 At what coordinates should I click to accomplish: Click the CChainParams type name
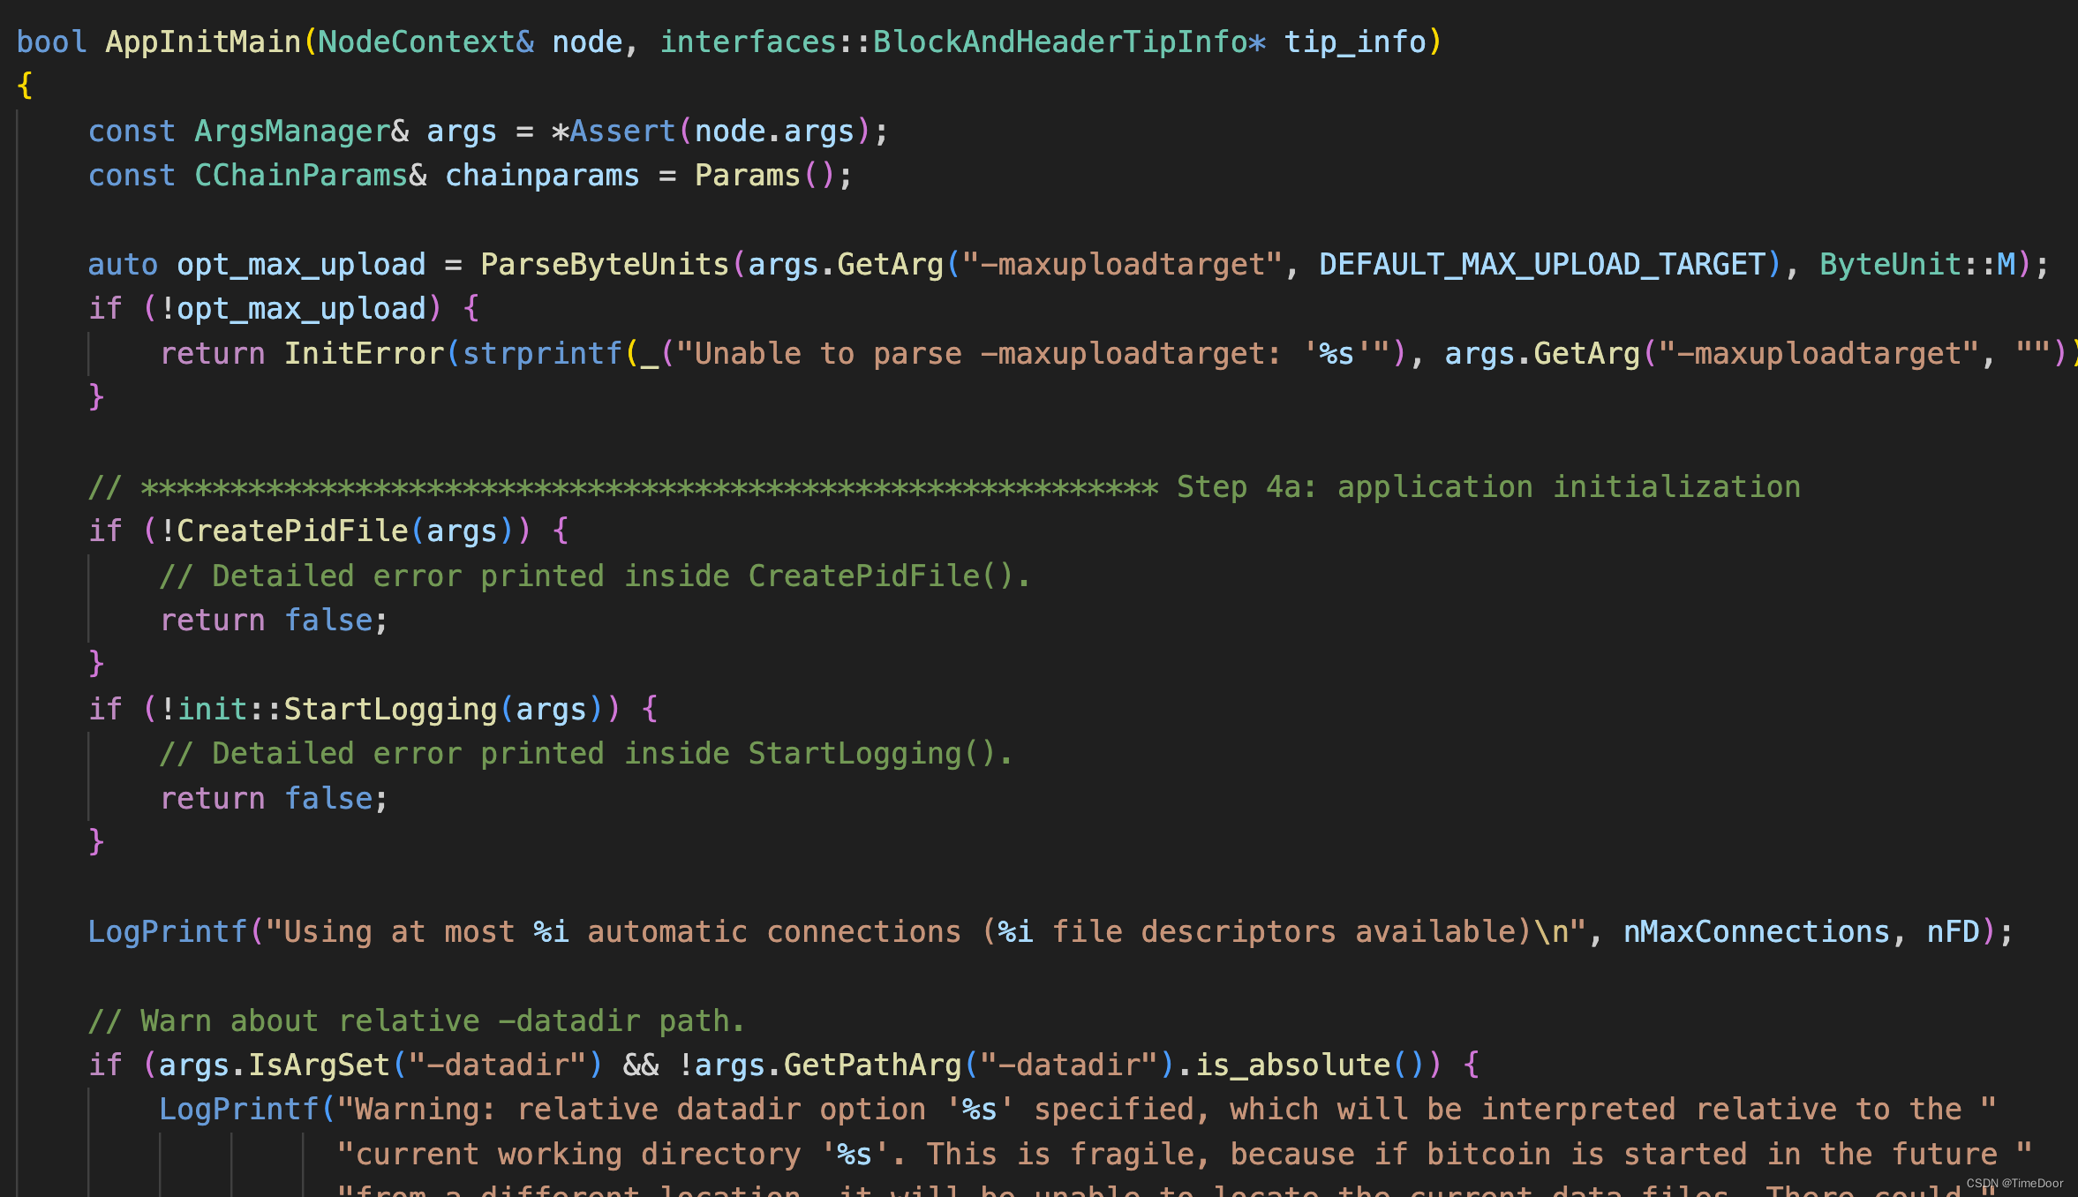(301, 175)
